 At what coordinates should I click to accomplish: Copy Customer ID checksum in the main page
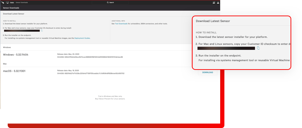coord(42,30)
